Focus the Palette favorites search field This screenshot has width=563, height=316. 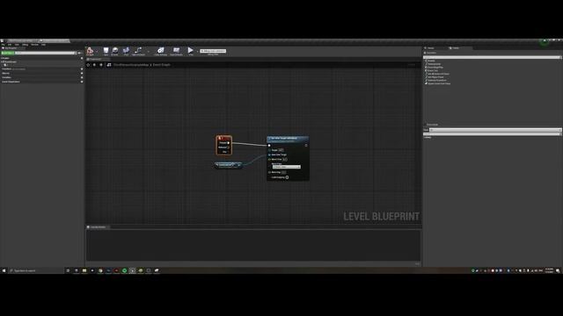[x=492, y=57]
